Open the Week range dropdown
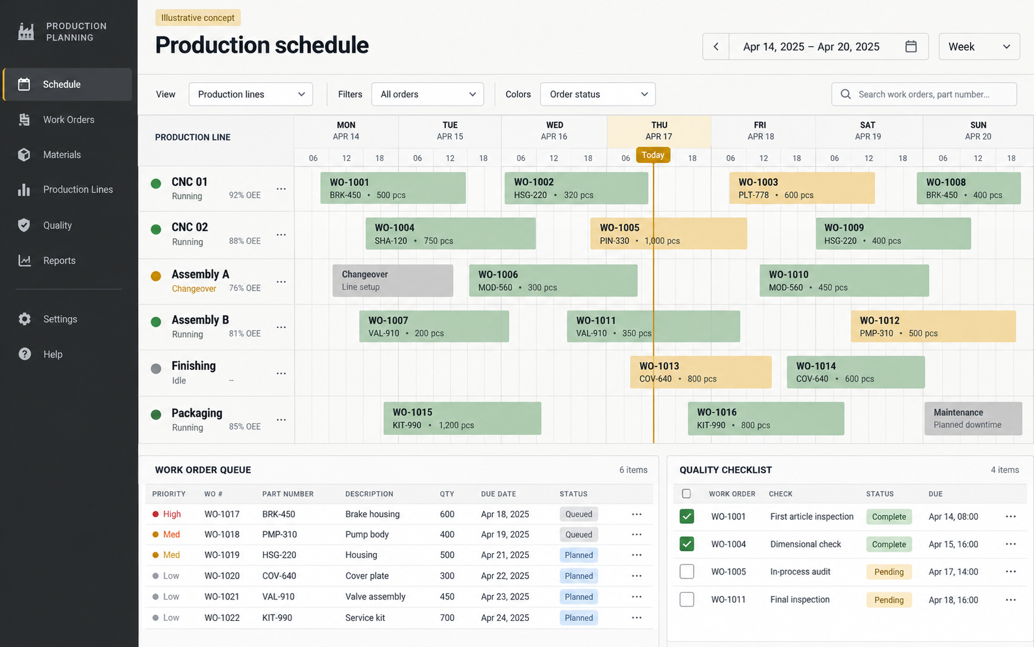The height and width of the screenshot is (647, 1034). 979,46
